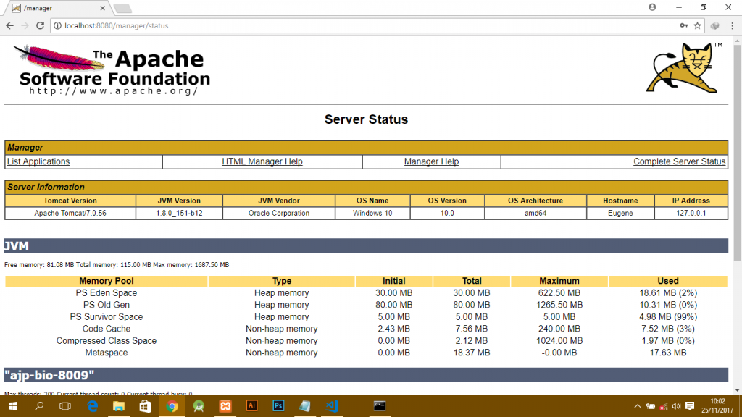Open the Microsoft Store taskbar icon
This screenshot has height=417, width=742.
coord(145,406)
